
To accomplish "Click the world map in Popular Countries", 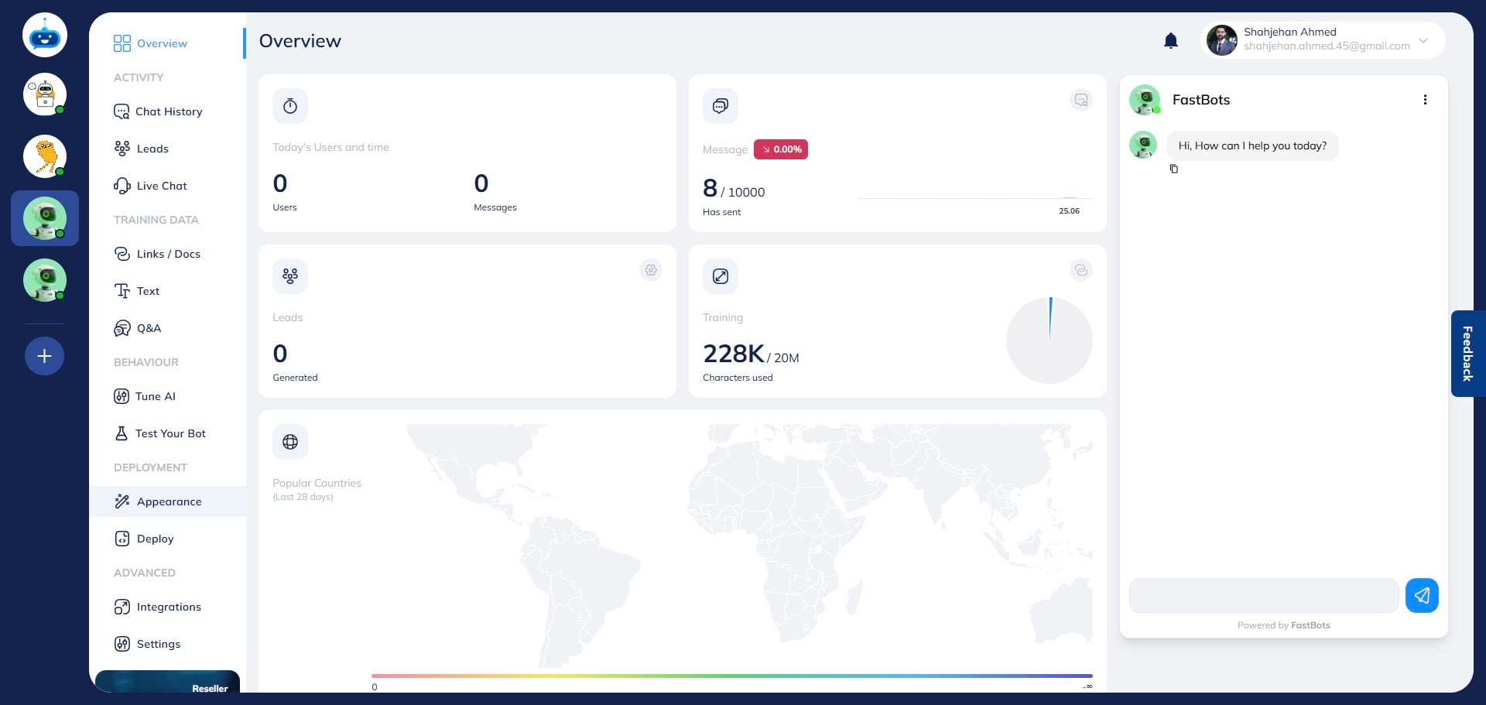I will (x=749, y=545).
